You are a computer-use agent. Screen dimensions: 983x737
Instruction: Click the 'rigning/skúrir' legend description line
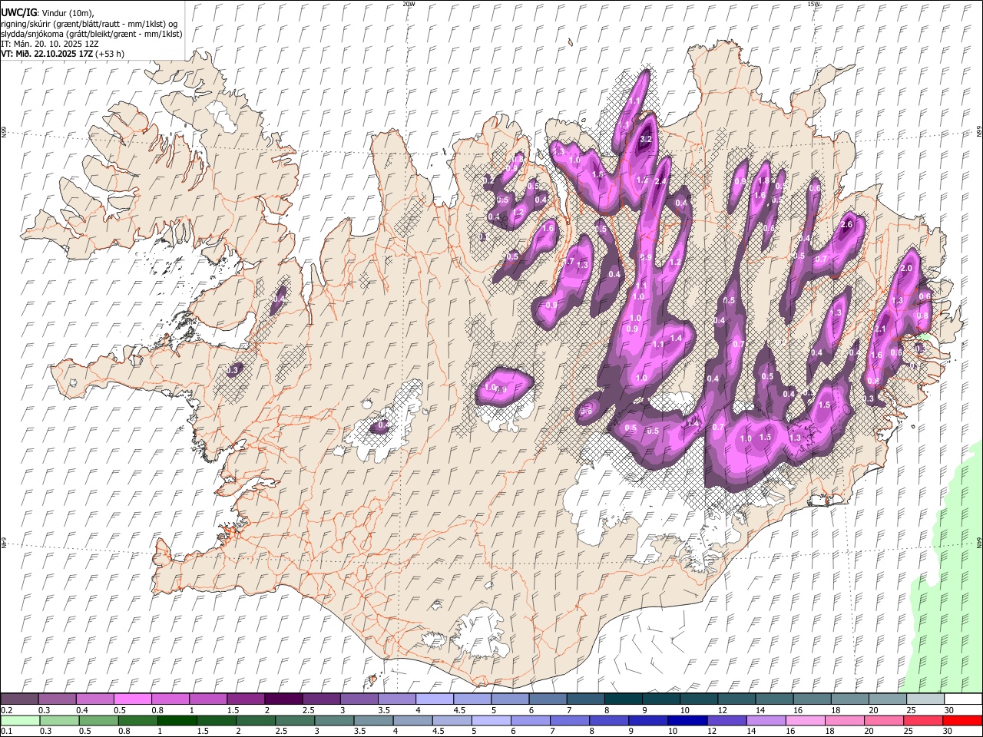pyautogui.click(x=89, y=24)
